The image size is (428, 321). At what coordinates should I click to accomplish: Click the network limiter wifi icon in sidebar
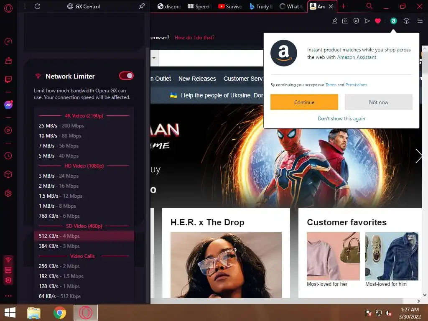(x=8, y=260)
